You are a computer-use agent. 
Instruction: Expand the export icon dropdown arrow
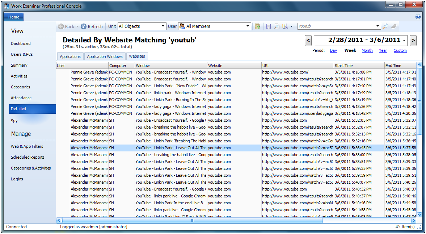point(291,26)
